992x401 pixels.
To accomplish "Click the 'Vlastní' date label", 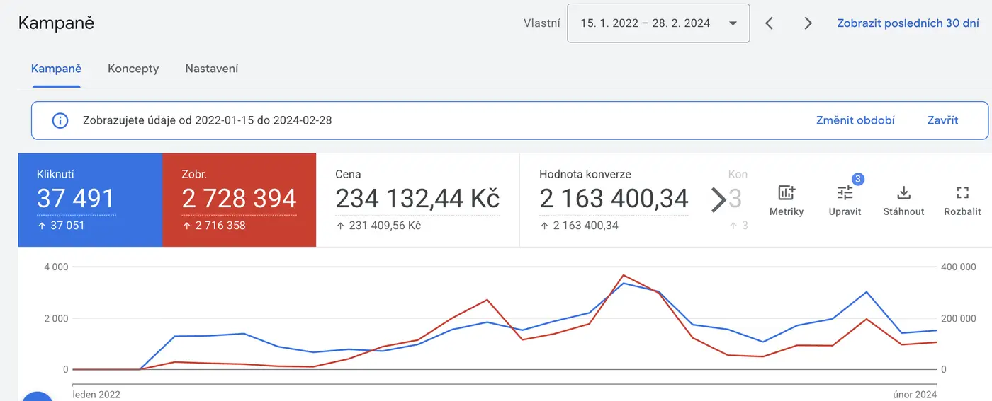I will (x=542, y=23).
